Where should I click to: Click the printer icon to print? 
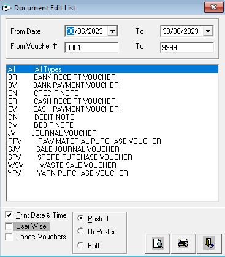coord(183,243)
